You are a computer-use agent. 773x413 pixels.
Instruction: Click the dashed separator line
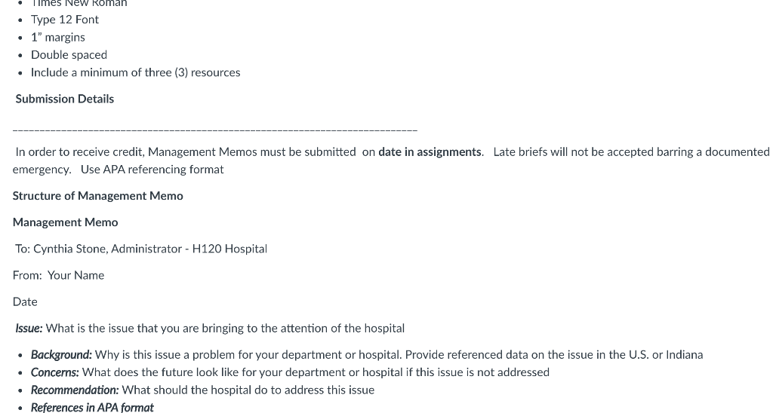(215, 130)
